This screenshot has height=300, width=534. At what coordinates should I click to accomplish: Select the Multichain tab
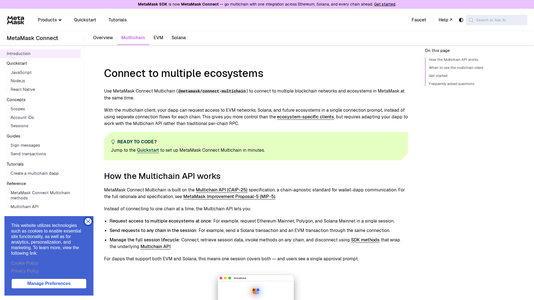133,38
